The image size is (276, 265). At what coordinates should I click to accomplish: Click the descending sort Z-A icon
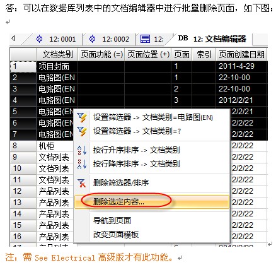tap(82, 164)
